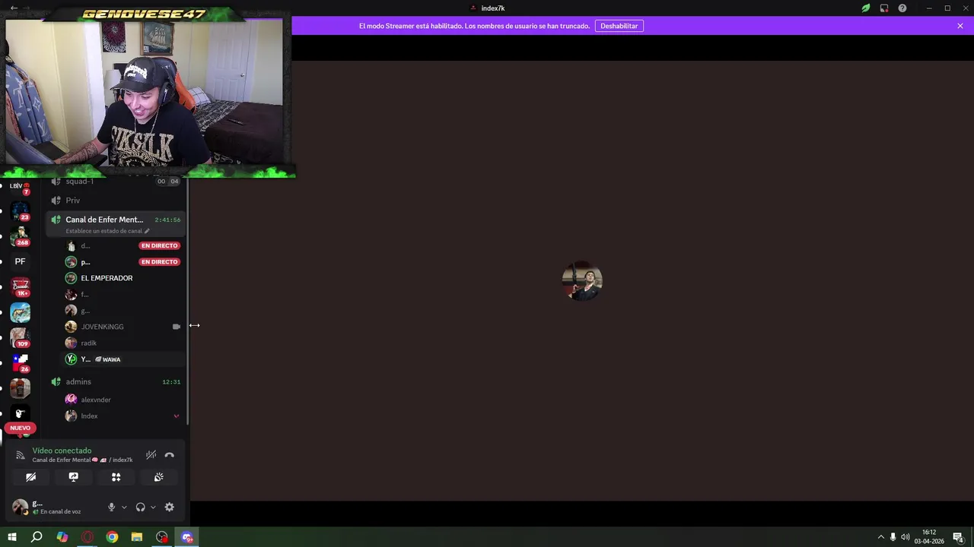
Task: Open Opera browser from taskbar
Action: [88, 537]
